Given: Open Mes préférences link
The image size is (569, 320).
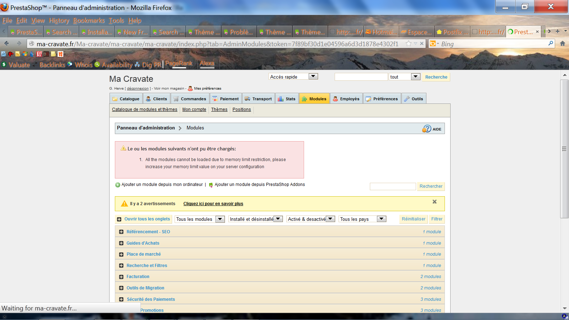Looking at the screenshot, I should tap(204, 89).
